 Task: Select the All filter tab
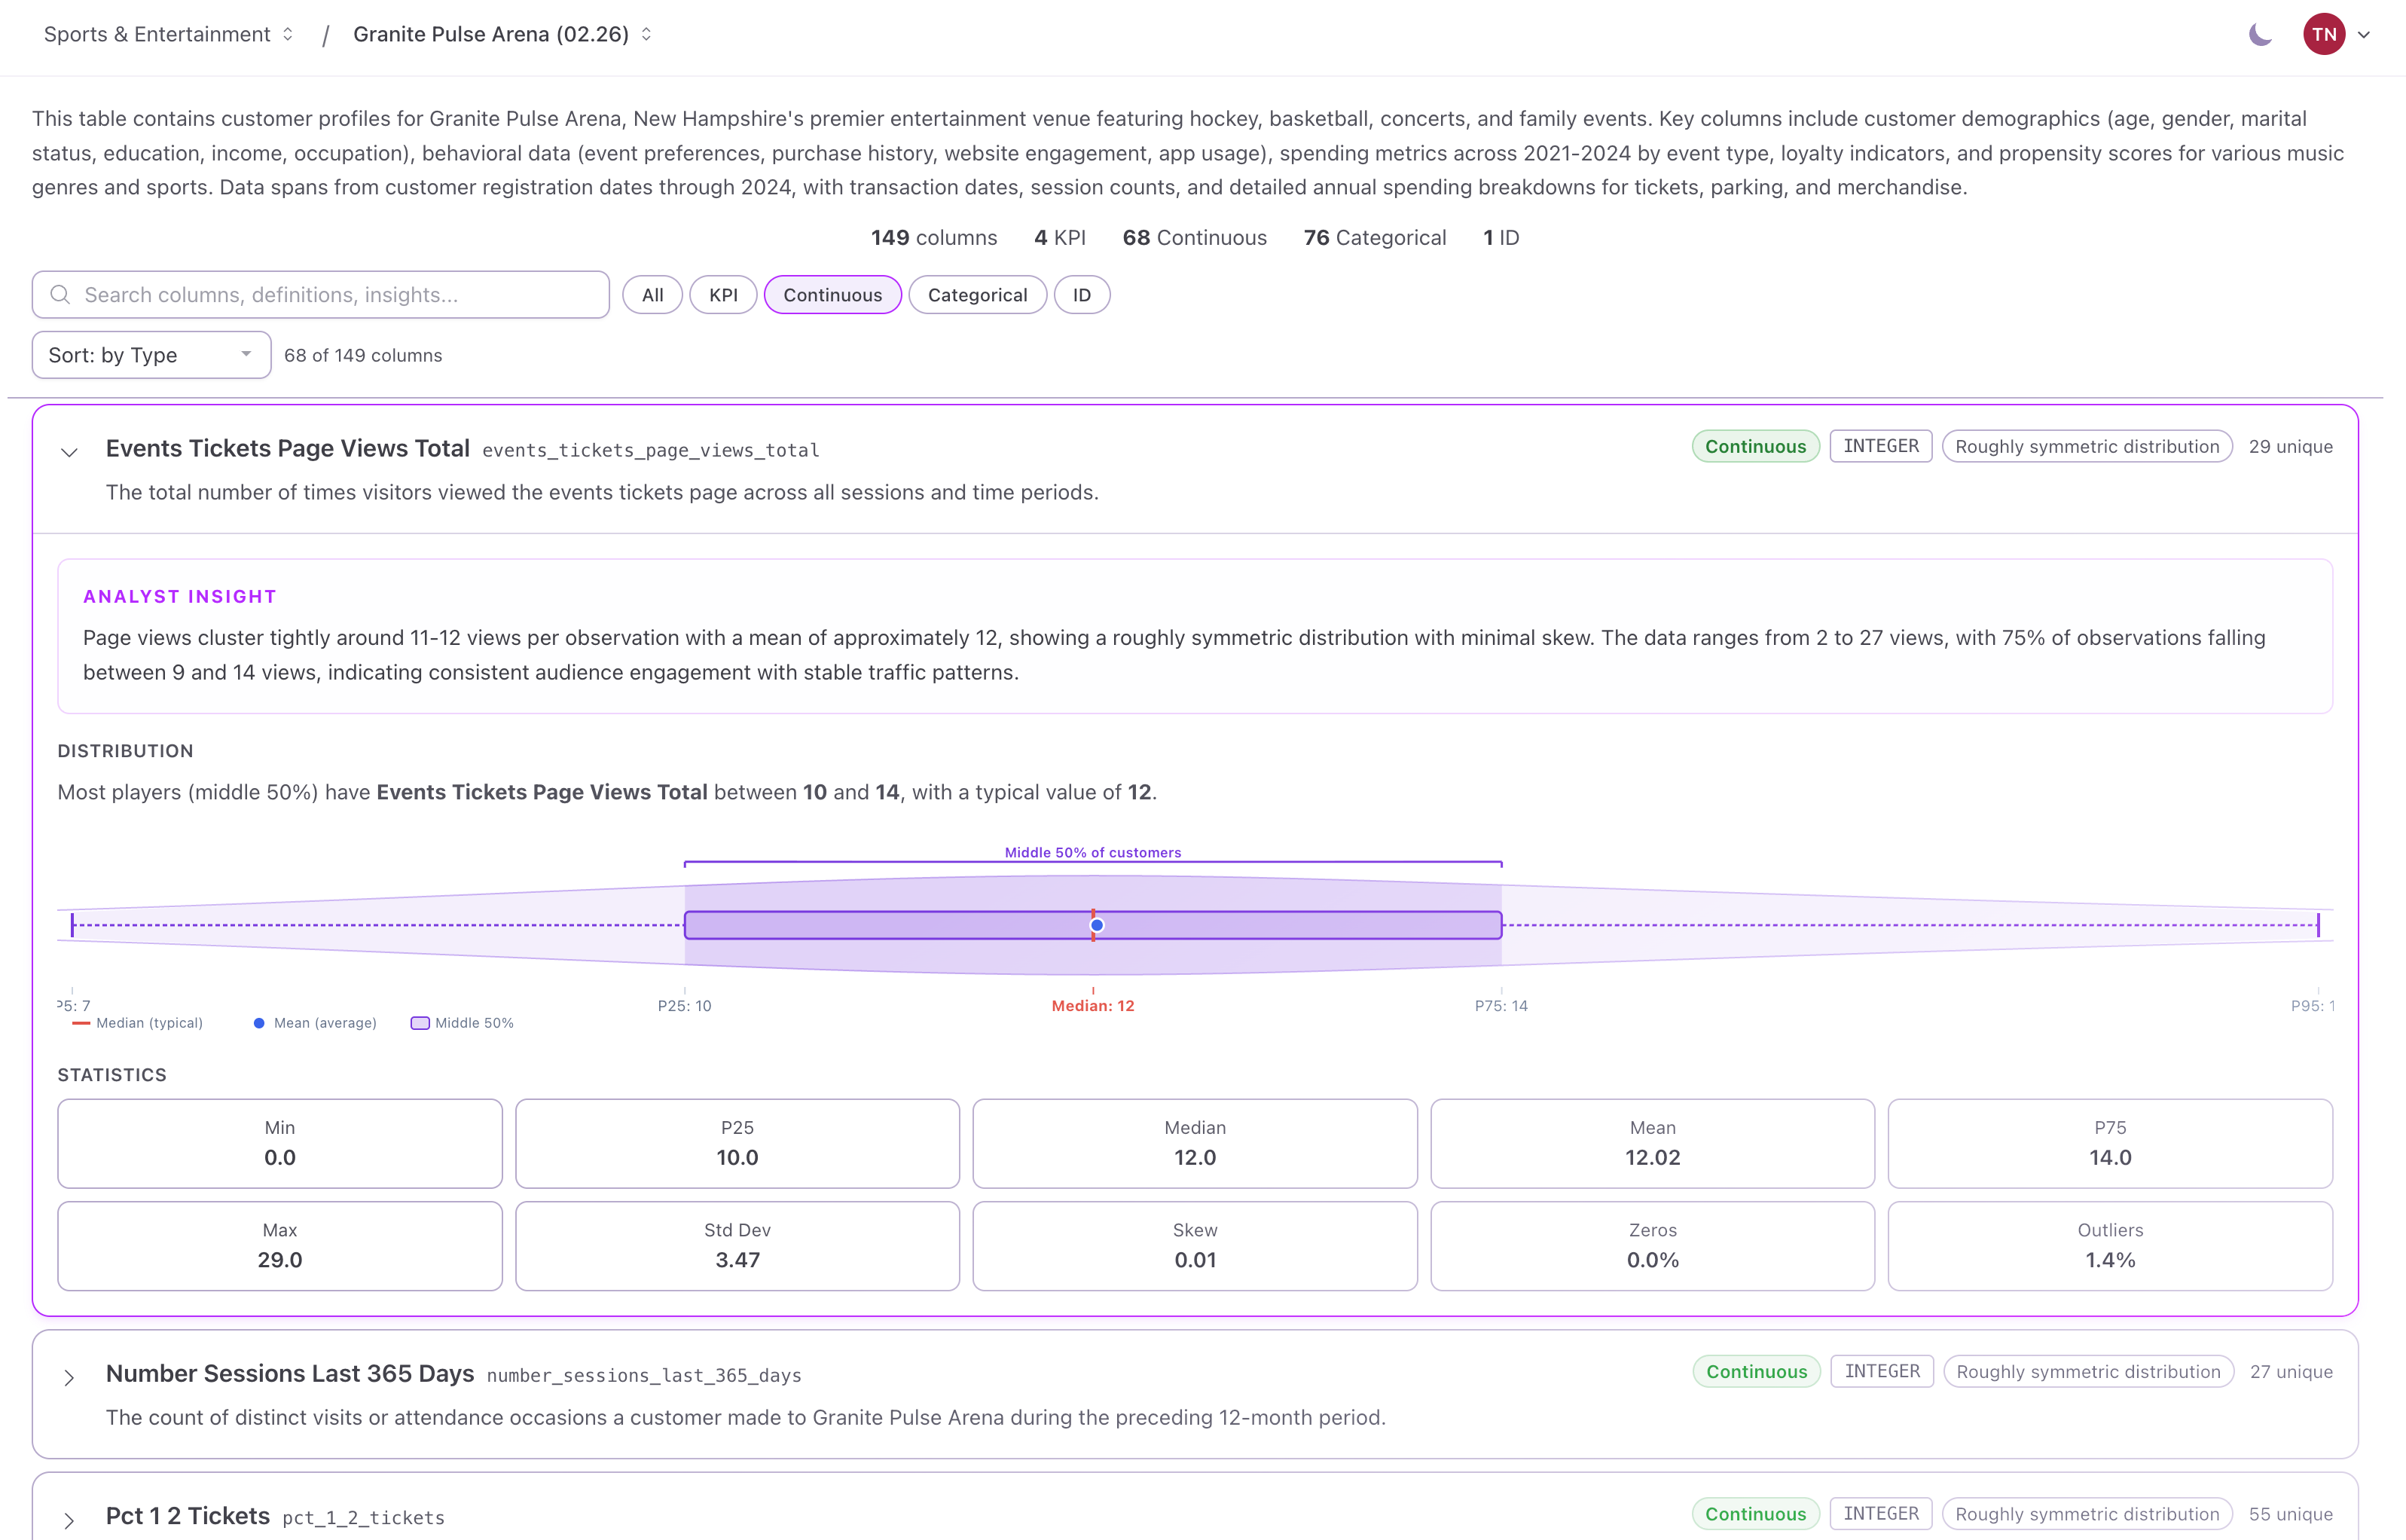click(x=652, y=295)
